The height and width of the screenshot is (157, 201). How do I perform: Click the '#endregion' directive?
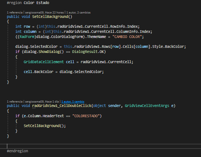pyautogui.click(x=17, y=151)
